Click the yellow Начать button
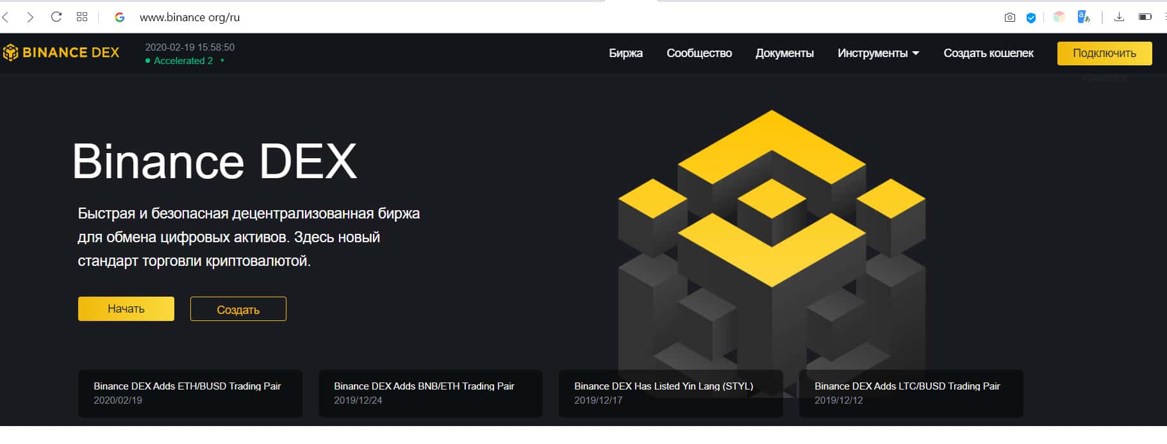The image size is (1167, 444). (x=126, y=309)
